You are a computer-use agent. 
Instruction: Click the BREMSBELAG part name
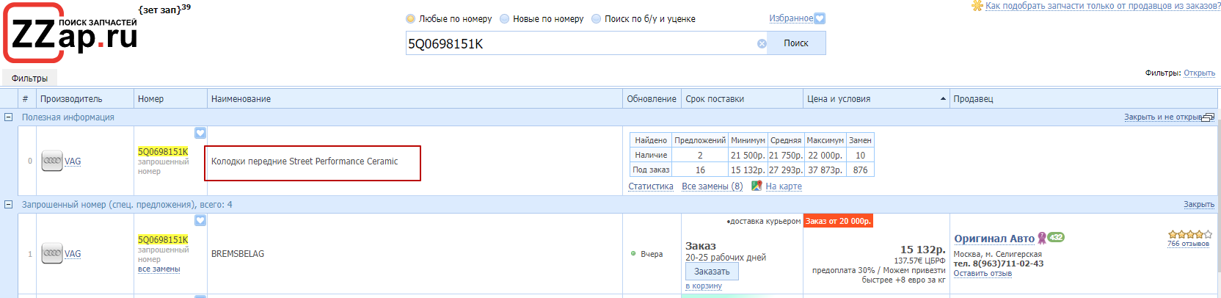(x=238, y=254)
